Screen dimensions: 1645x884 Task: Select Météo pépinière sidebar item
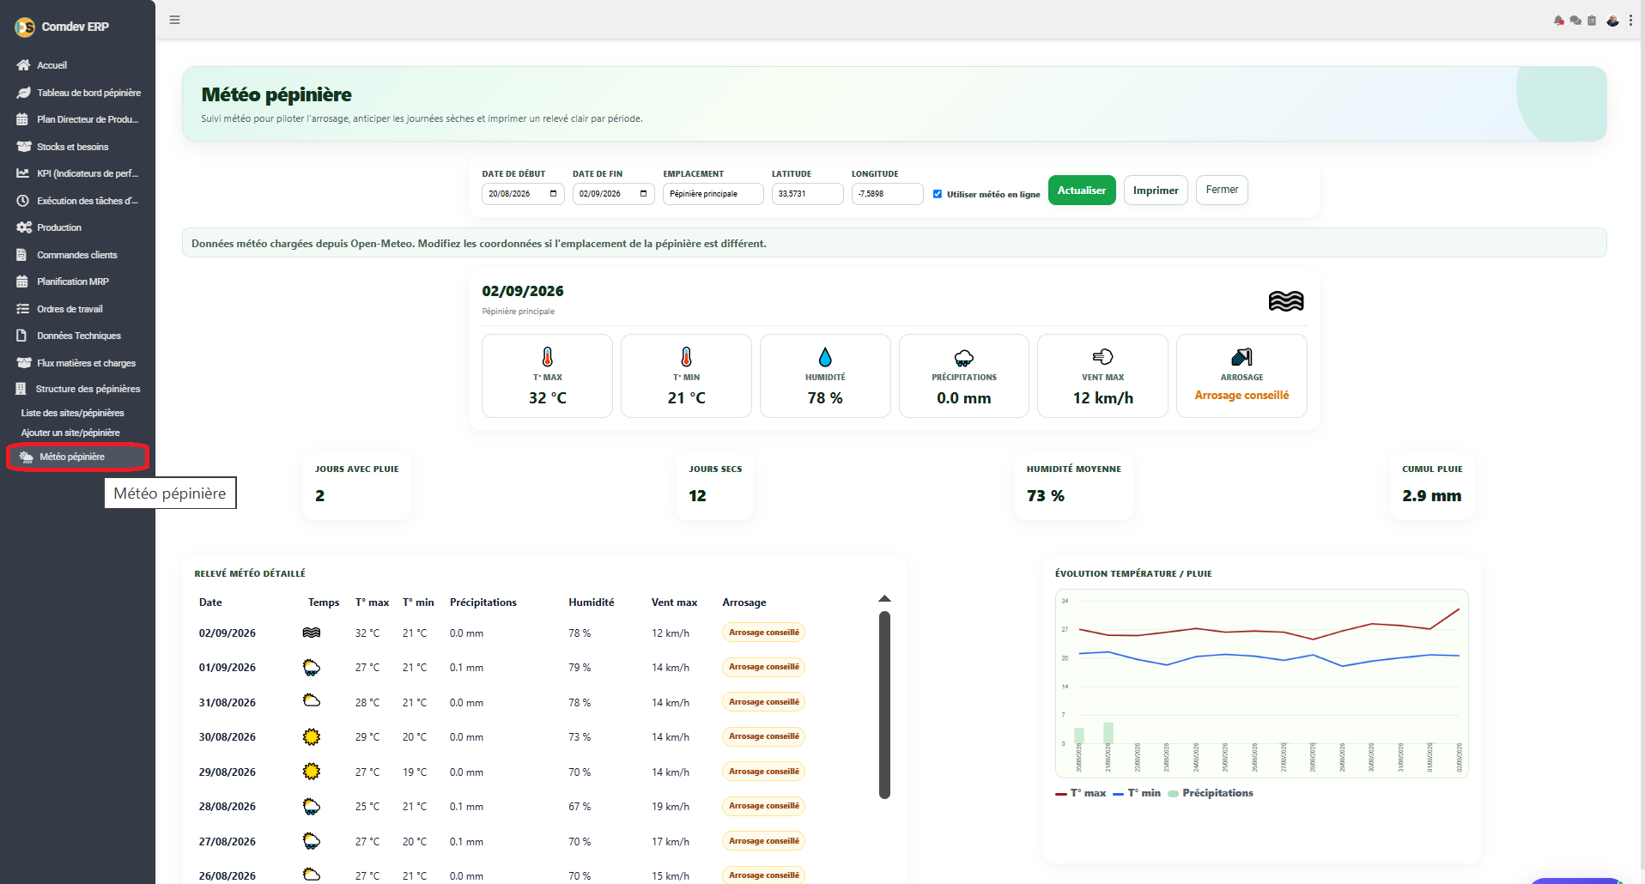pyautogui.click(x=77, y=457)
